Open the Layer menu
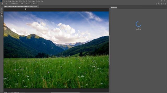Screen dimensions: 167x93 (x=14, y=1)
